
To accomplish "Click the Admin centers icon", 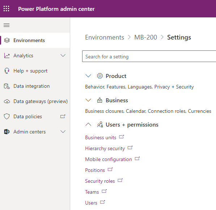I will (x=7, y=132).
